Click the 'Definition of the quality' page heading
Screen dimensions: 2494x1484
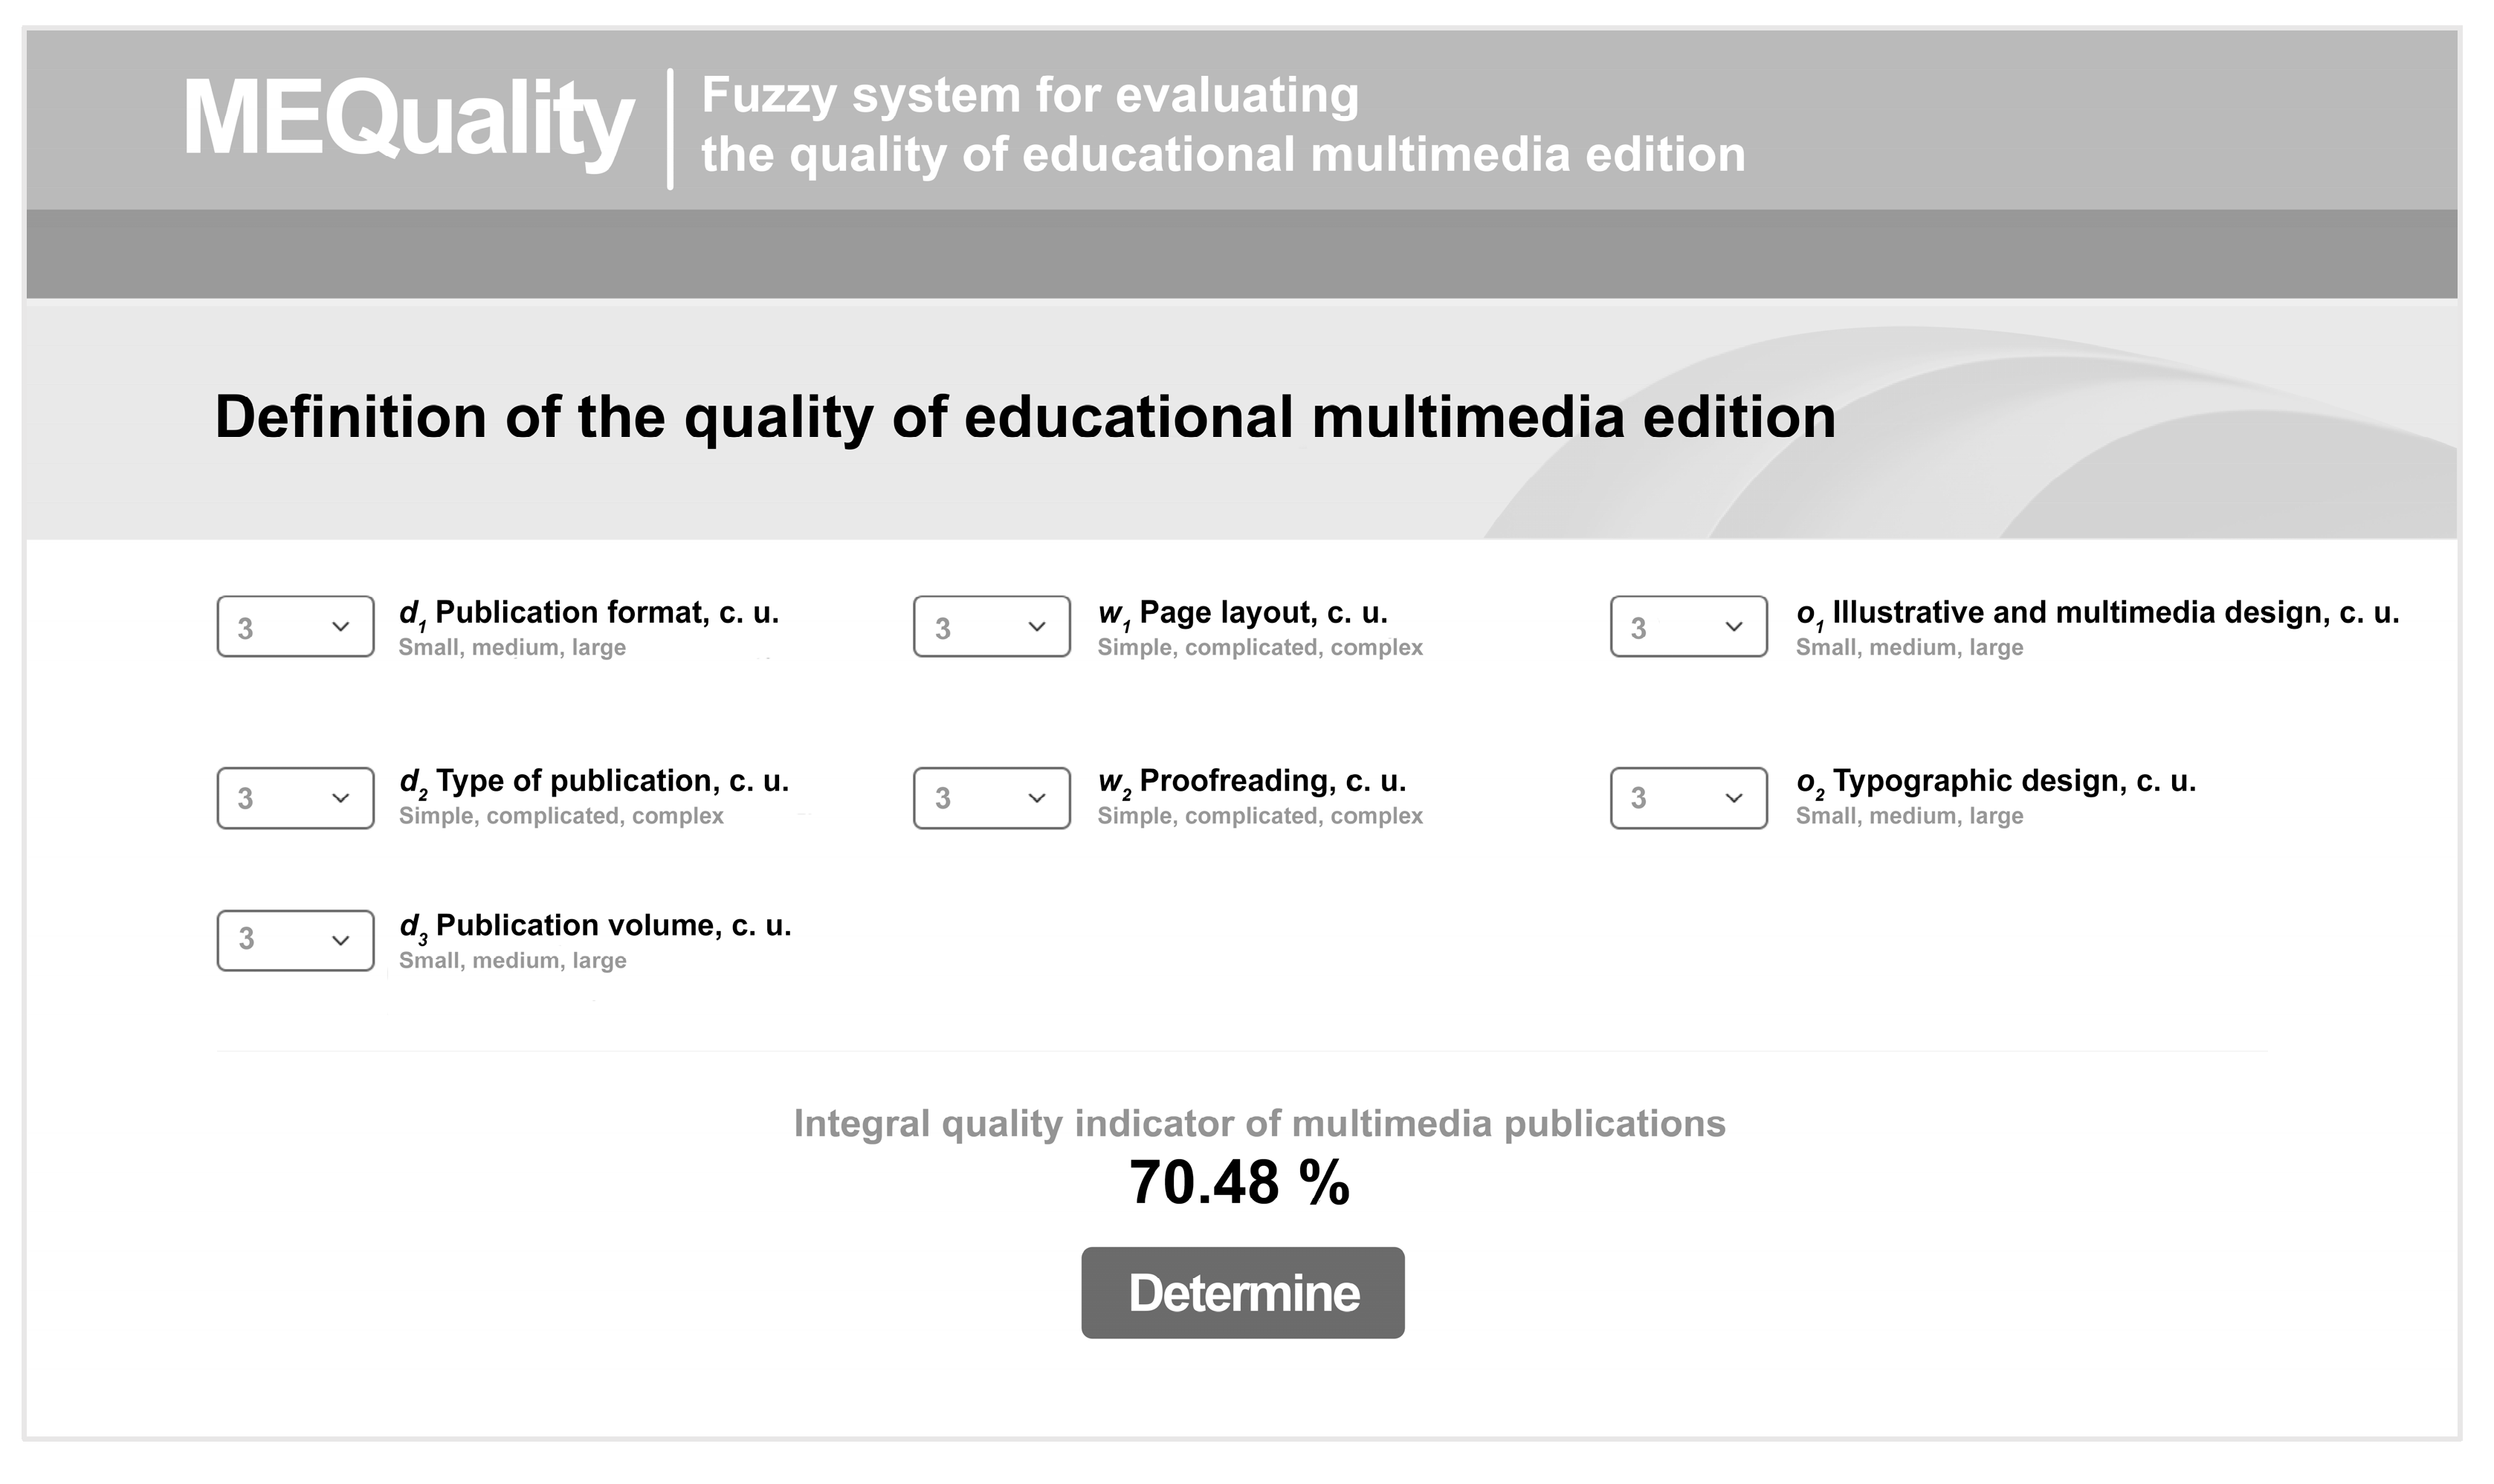pyautogui.click(x=1024, y=417)
